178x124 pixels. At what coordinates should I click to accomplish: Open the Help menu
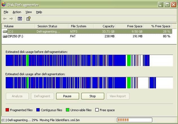(39, 12)
